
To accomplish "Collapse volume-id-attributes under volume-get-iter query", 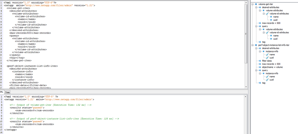I will pyautogui.click(x=264, y=33).
